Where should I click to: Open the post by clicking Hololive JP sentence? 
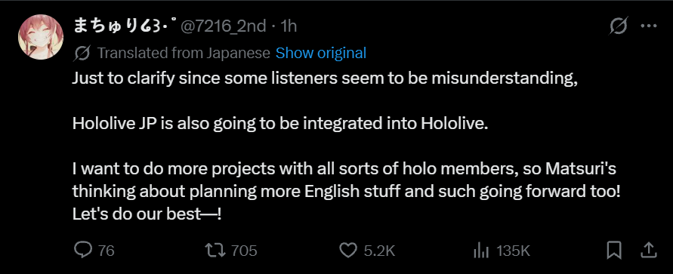click(281, 124)
